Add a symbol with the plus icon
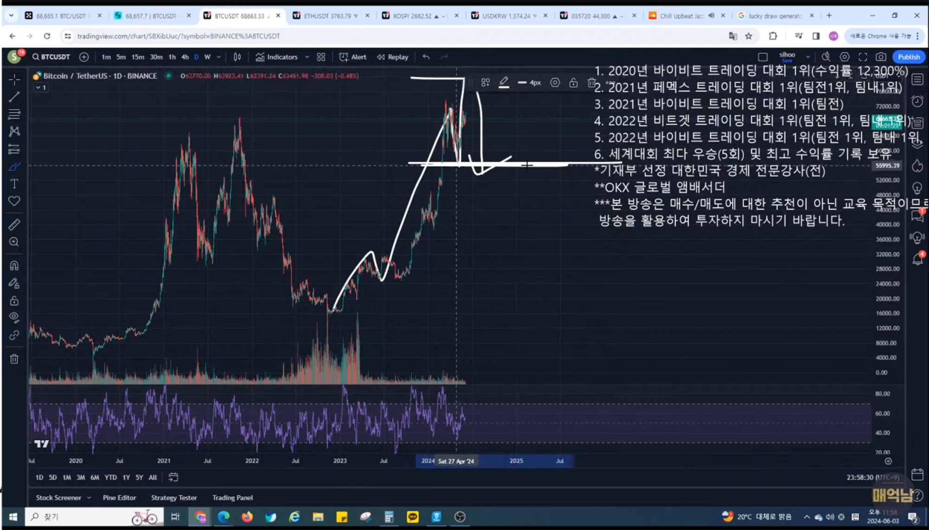The width and height of the screenshot is (929, 530). pyautogui.click(x=84, y=57)
